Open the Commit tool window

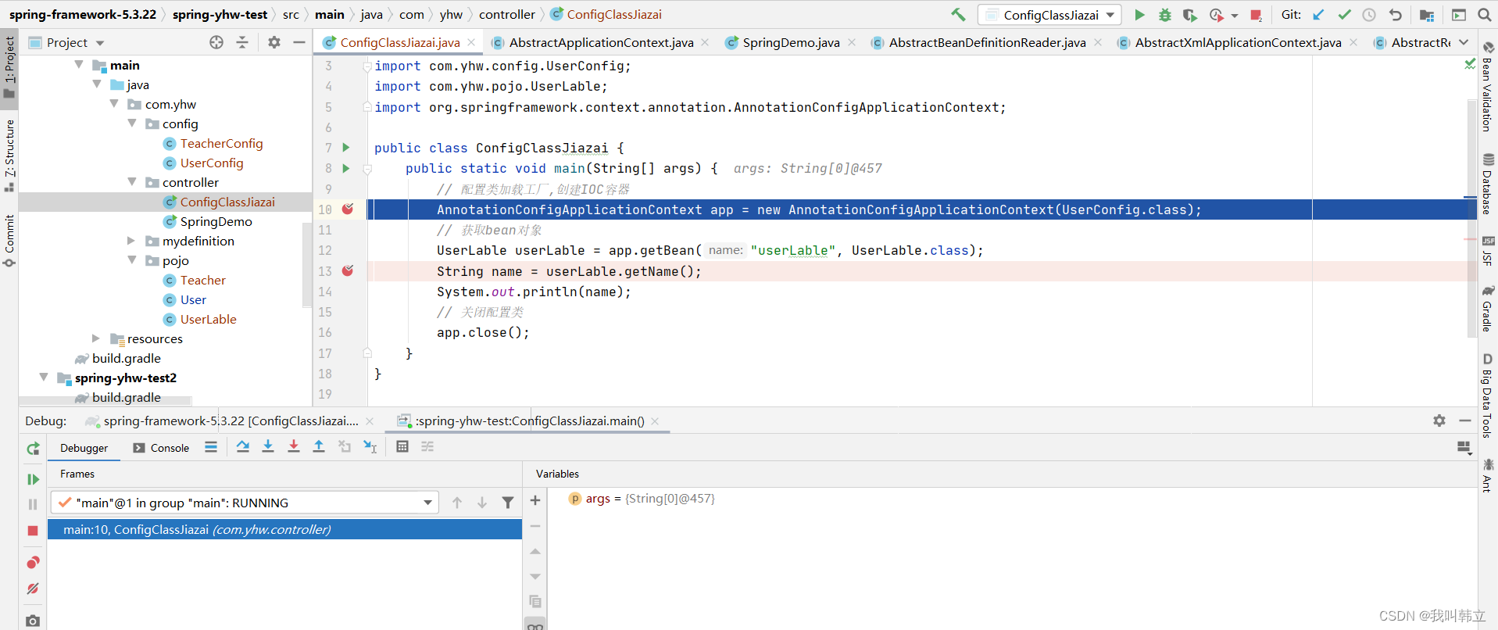9,240
